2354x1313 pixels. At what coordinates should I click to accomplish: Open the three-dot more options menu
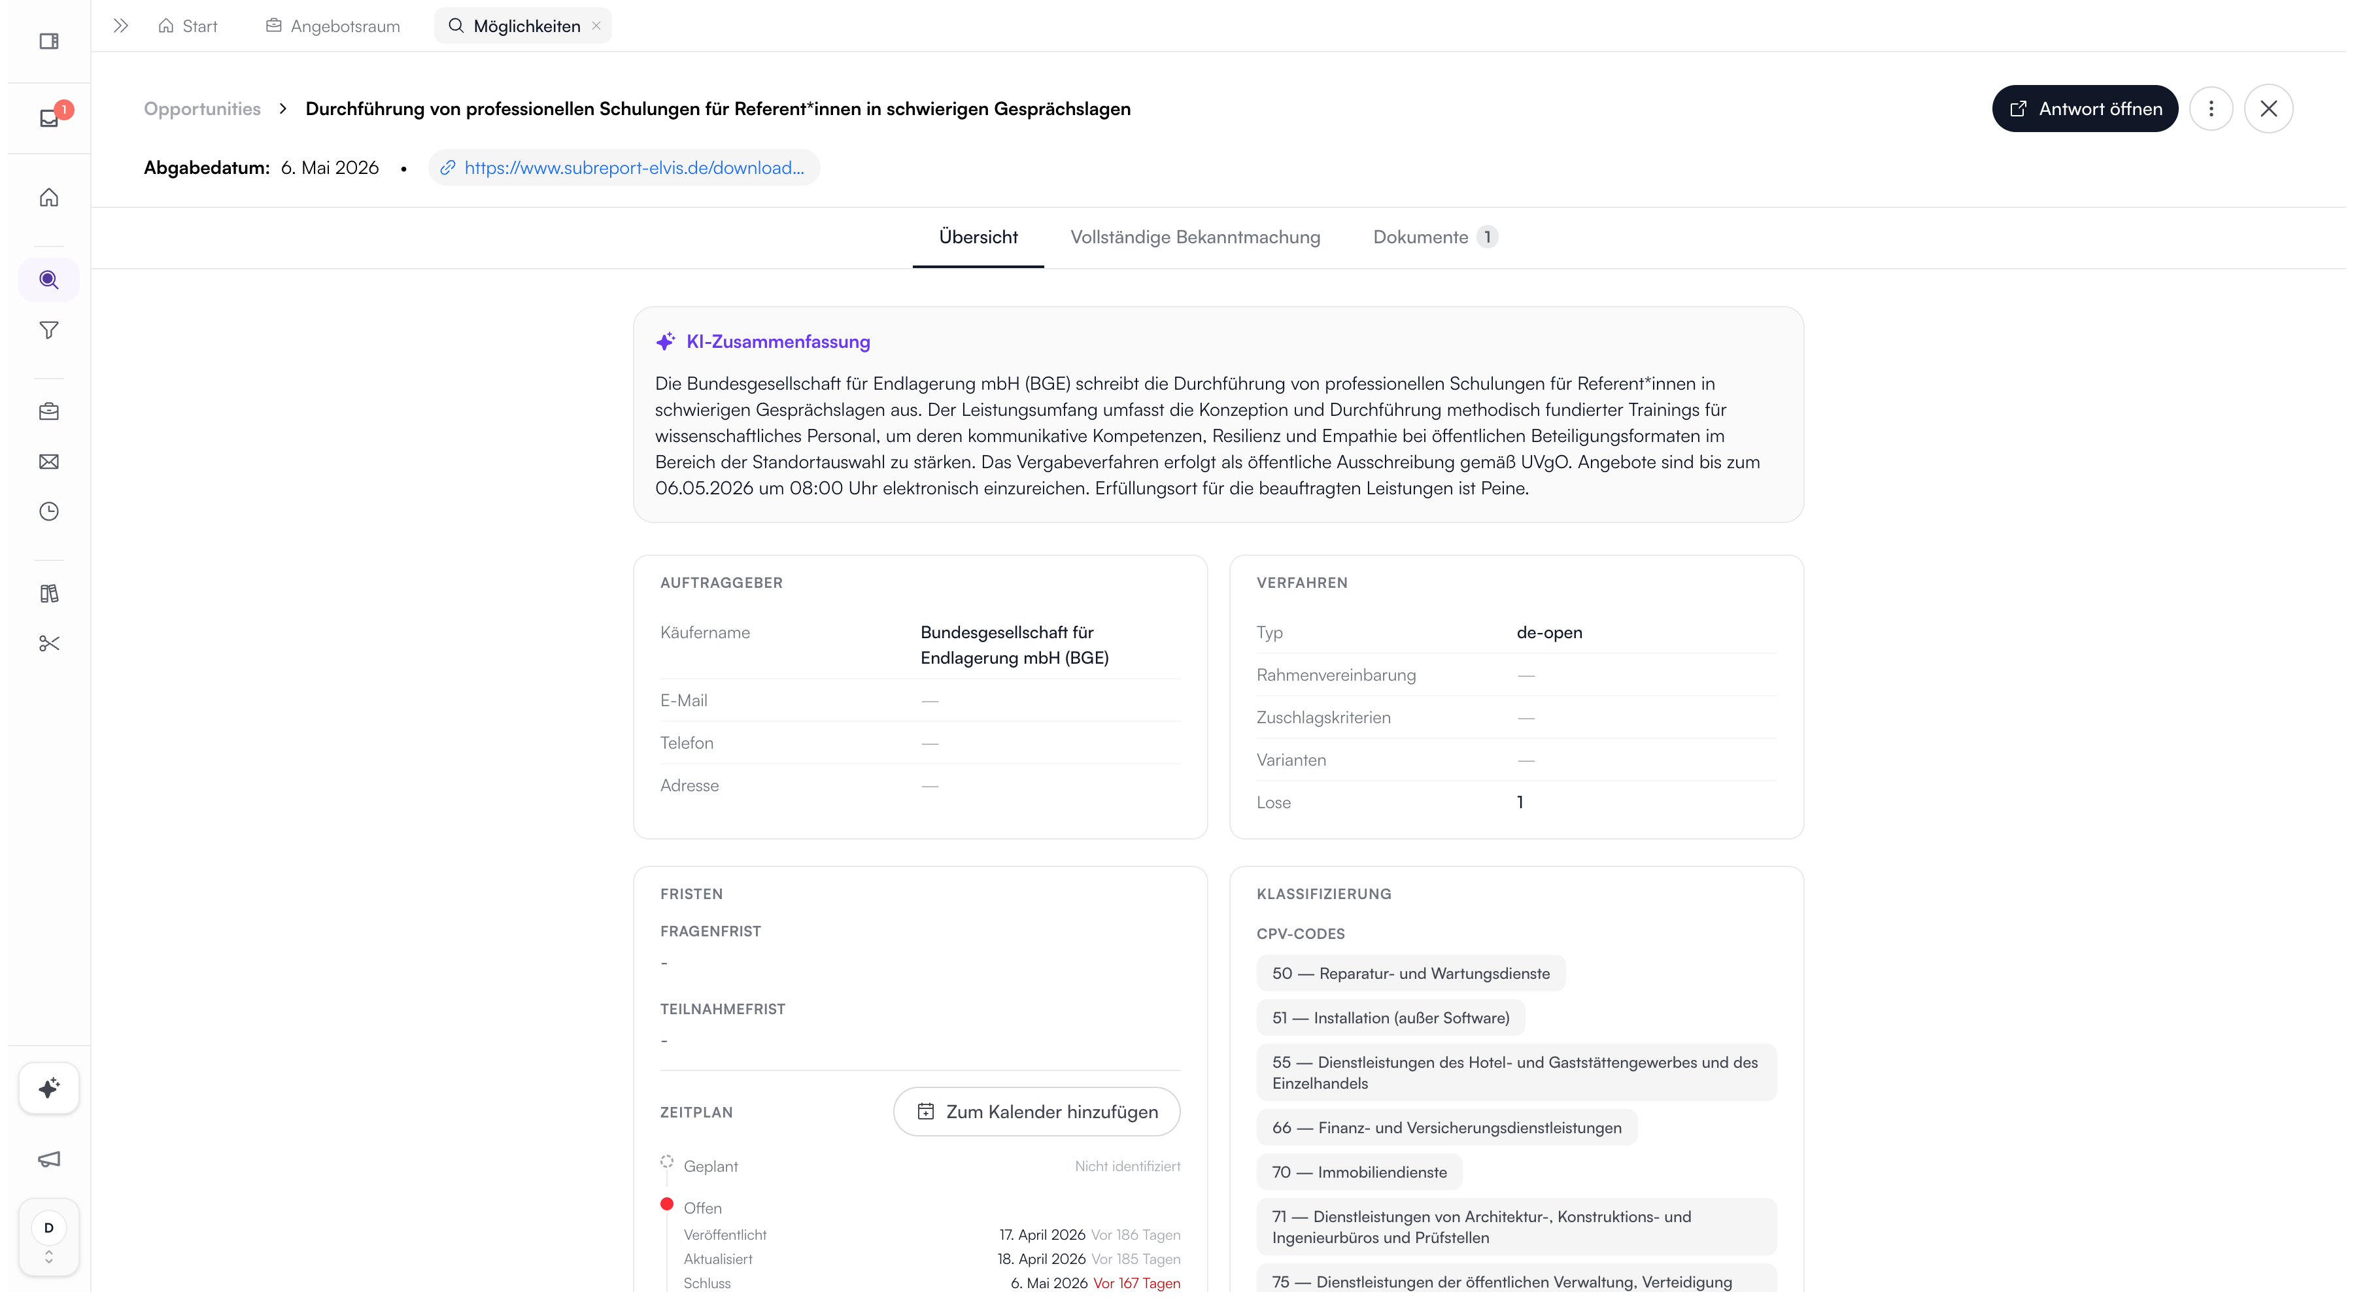[x=2211, y=109]
